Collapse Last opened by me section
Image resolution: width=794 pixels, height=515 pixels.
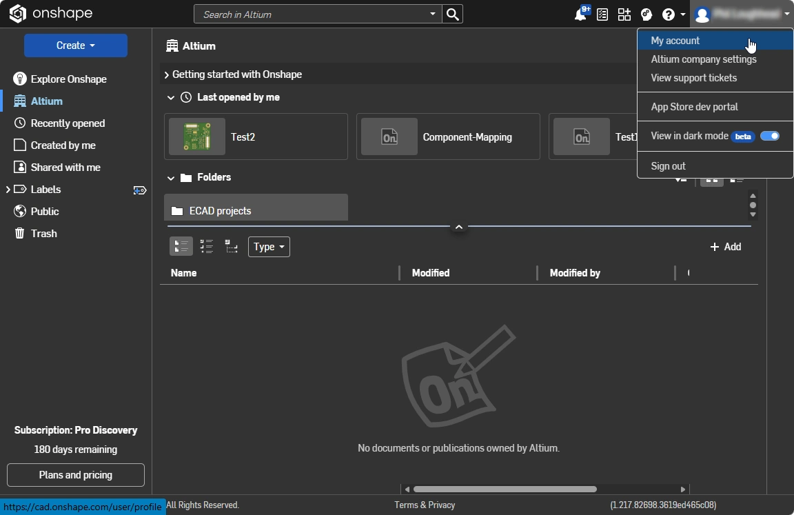coord(171,98)
